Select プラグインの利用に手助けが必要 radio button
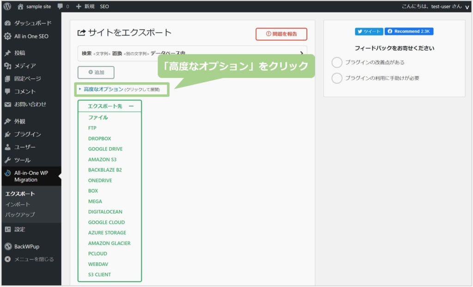Image resolution: width=473 pixels, height=287 pixels. click(x=337, y=78)
